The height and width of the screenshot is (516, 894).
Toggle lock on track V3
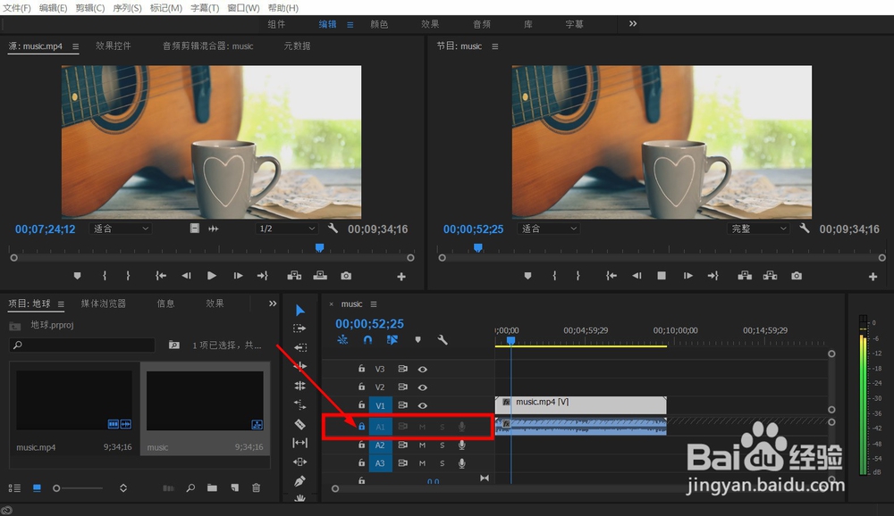click(x=361, y=369)
